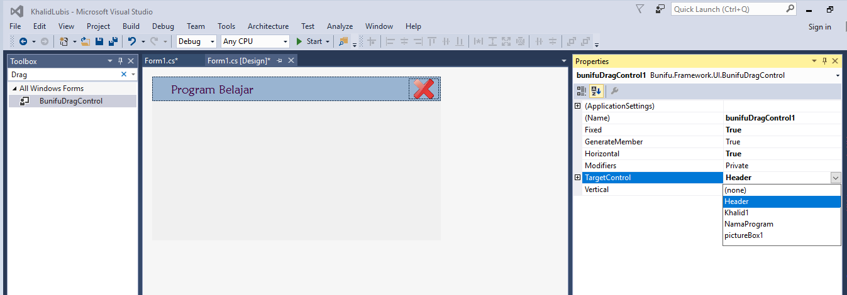Screen dimensions: 847x295
Task: Click the Align Centers layout icon
Action: (404, 41)
